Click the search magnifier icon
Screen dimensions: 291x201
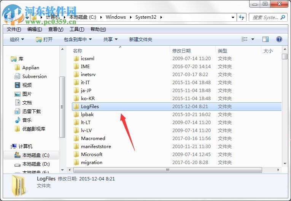pyautogui.click(x=283, y=18)
